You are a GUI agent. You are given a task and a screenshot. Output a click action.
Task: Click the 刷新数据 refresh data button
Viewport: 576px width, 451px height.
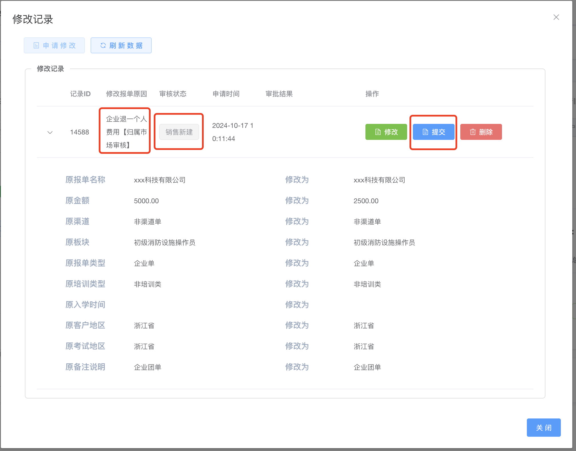point(121,45)
